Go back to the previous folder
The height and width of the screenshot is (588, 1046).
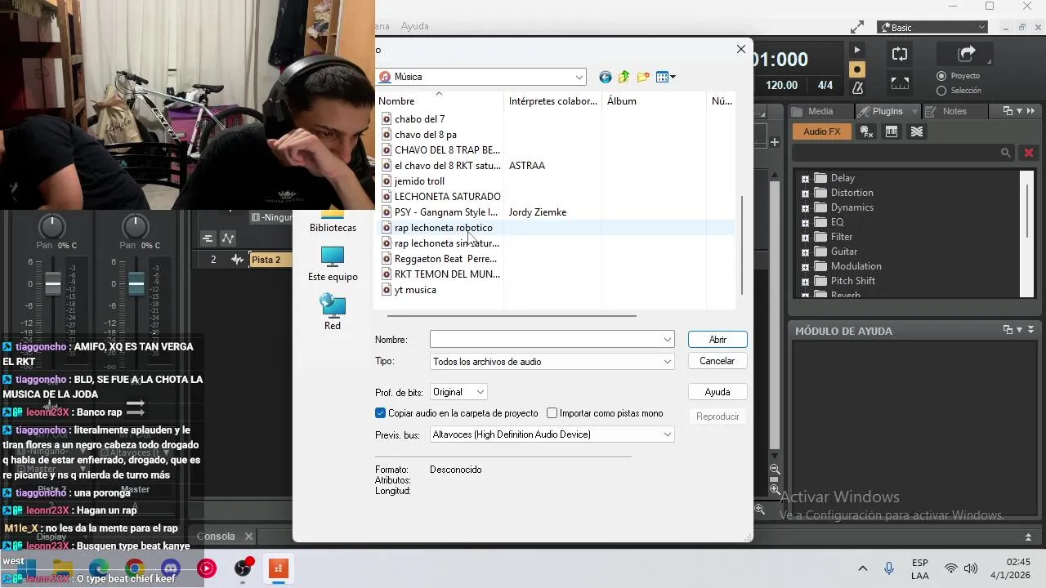pos(606,77)
